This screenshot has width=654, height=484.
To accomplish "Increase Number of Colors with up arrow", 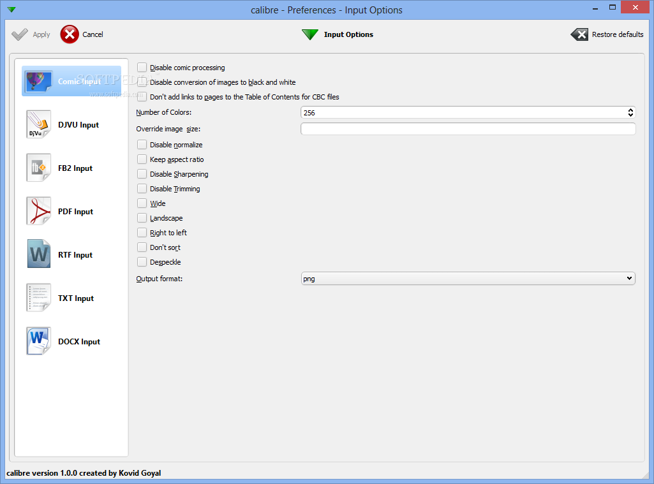I will point(630,110).
